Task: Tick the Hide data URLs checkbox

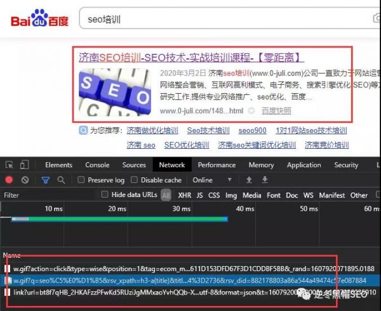Action: click(x=105, y=195)
